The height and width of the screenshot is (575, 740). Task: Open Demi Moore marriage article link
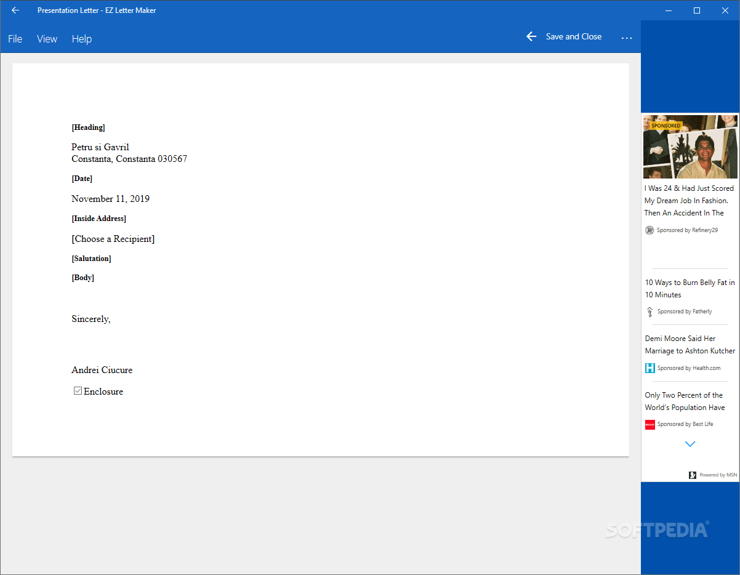tap(690, 345)
